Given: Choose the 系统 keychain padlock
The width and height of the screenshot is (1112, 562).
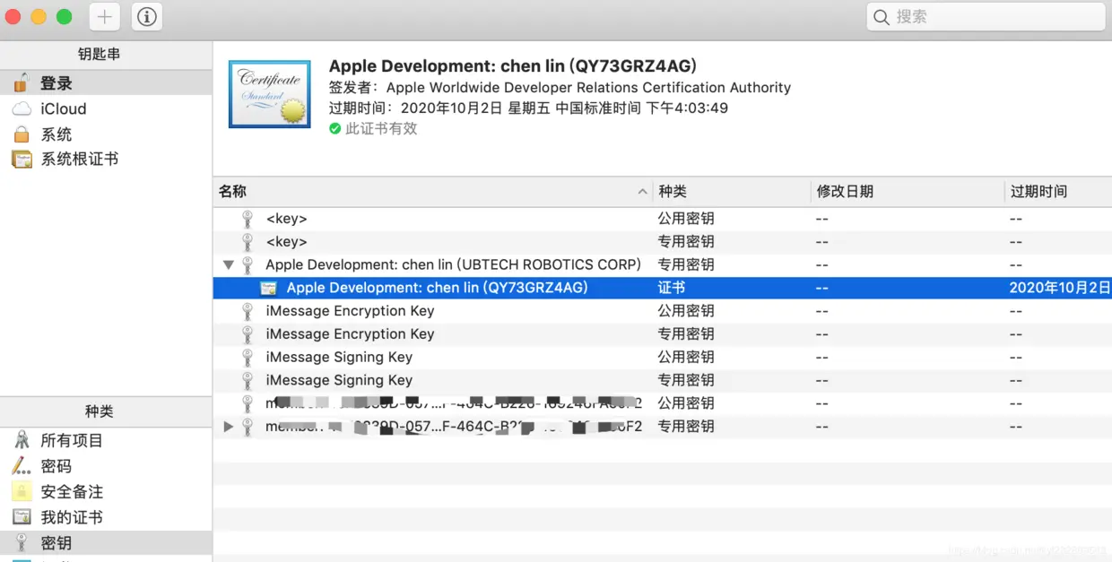Looking at the screenshot, I should (22, 134).
